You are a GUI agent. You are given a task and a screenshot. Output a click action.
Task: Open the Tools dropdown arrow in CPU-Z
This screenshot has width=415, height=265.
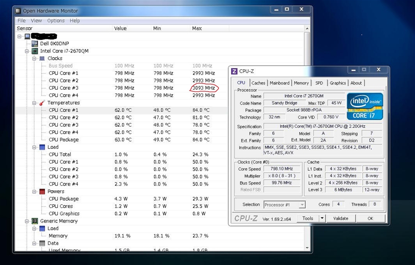322,218
